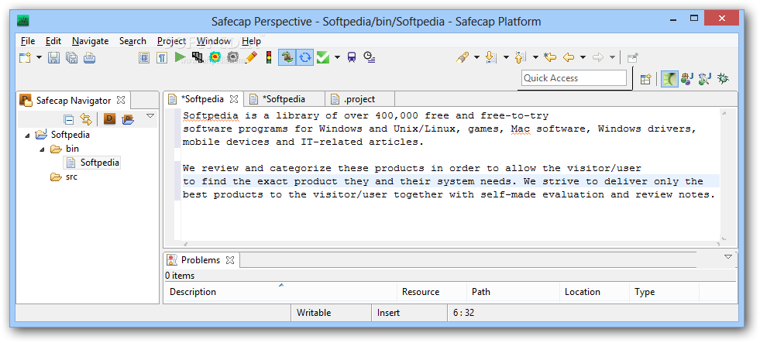This screenshot has width=760, height=343.
Task: Switch to the Debug bug perspective
Action: pyautogui.click(x=723, y=79)
